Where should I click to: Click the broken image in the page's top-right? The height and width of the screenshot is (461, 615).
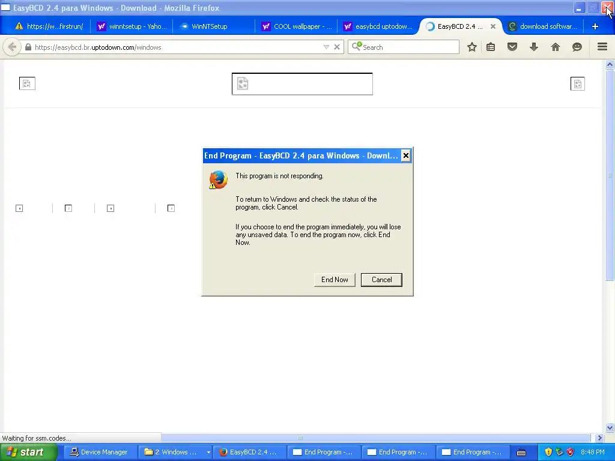pyautogui.click(x=577, y=83)
